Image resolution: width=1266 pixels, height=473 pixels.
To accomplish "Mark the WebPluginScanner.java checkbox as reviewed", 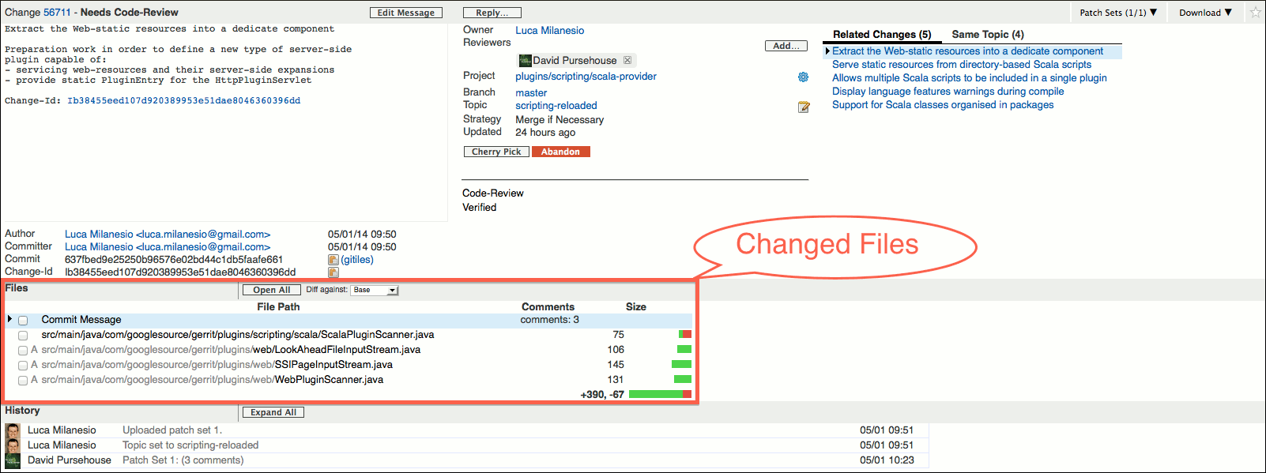I will pyautogui.click(x=23, y=381).
